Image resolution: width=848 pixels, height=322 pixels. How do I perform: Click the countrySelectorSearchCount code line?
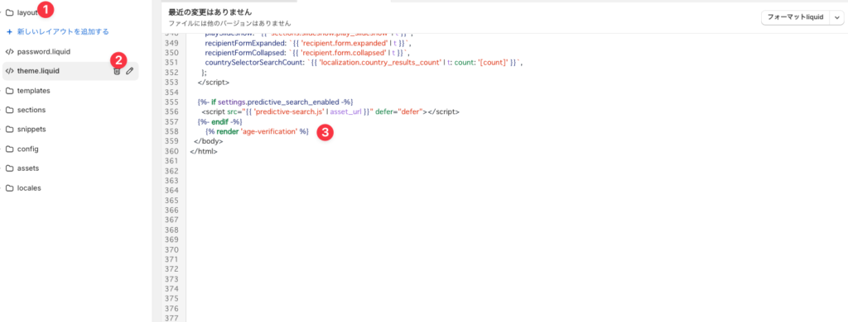pyautogui.click(x=365, y=63)
